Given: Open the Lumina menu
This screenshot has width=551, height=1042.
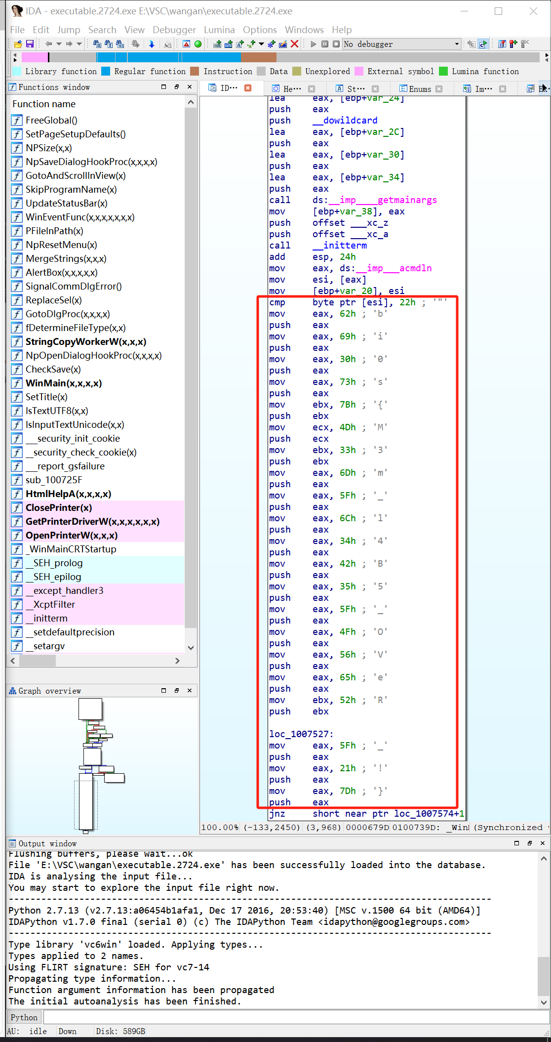Looking at the screenshot, I should [x=219, y=30].
